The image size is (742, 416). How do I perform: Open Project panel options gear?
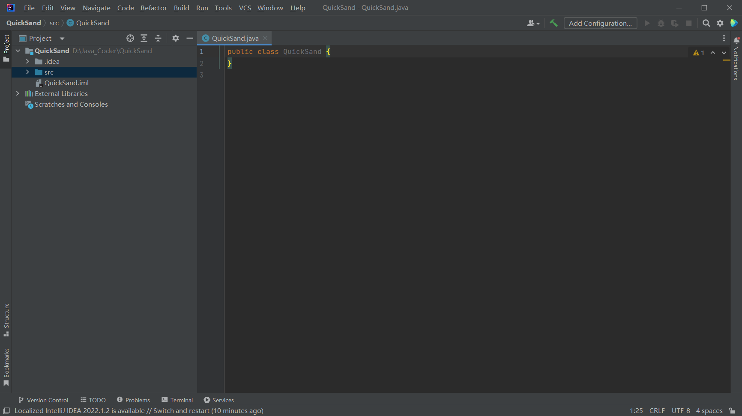pos(176,38)
